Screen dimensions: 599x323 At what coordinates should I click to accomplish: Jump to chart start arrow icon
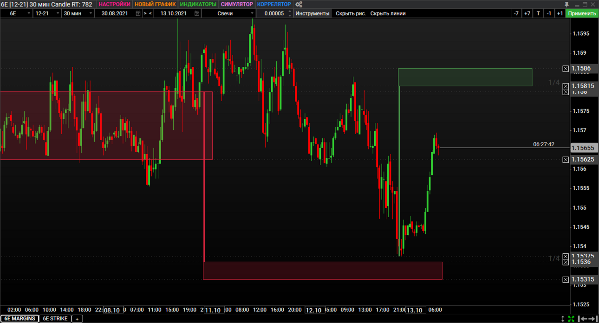582,319
